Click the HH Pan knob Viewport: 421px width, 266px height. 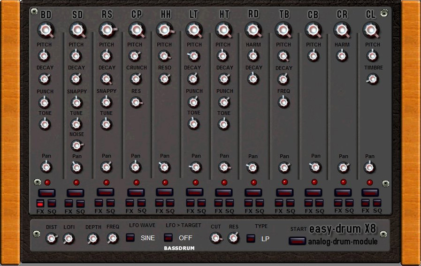pos(164,167)
